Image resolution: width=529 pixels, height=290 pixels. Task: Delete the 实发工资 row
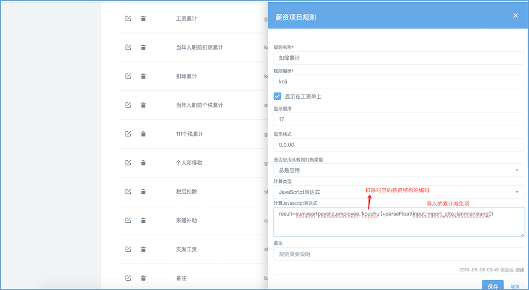click(144, 249)
